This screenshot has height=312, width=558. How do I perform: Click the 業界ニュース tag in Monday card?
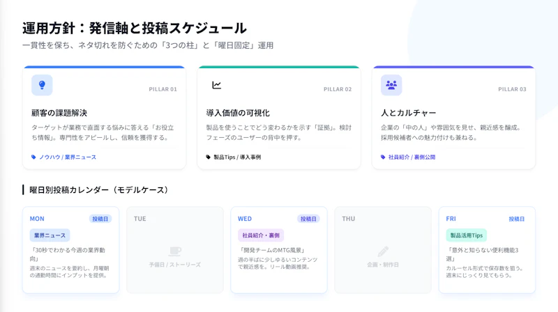click(50, 235)
